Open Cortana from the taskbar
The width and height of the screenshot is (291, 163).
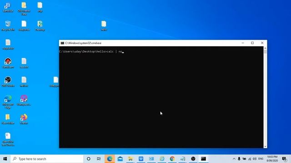tap(89, 159)
